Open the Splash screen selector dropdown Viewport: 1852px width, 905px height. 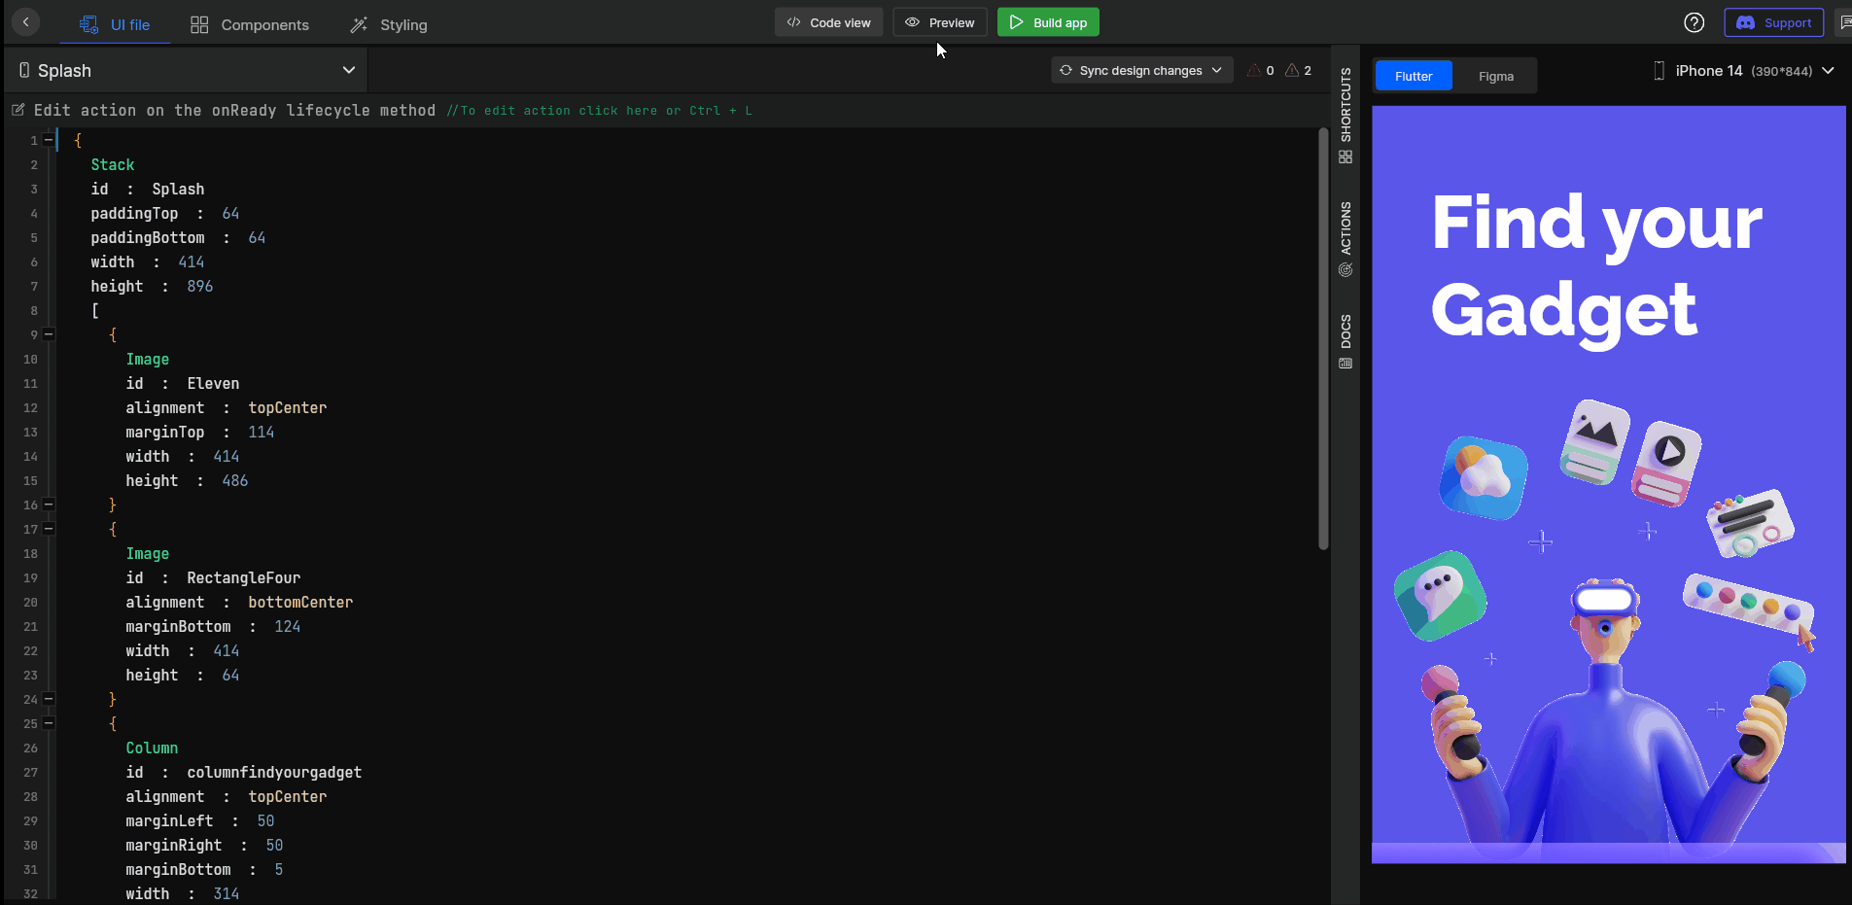click(x=347, y=70)
